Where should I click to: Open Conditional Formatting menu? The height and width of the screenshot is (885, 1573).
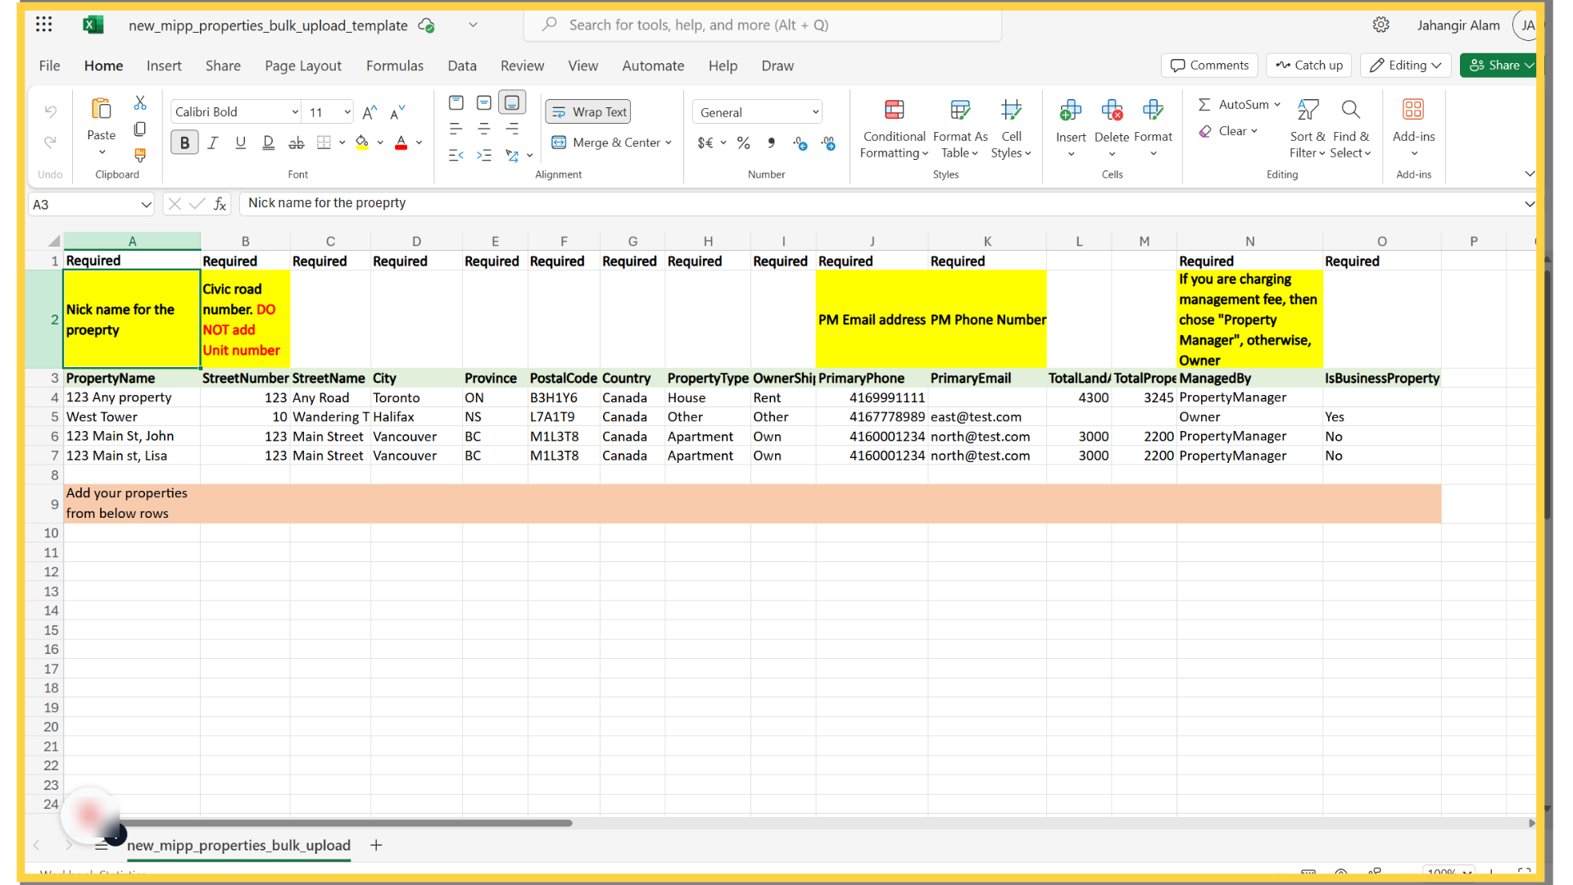click(x=894, y=129)
